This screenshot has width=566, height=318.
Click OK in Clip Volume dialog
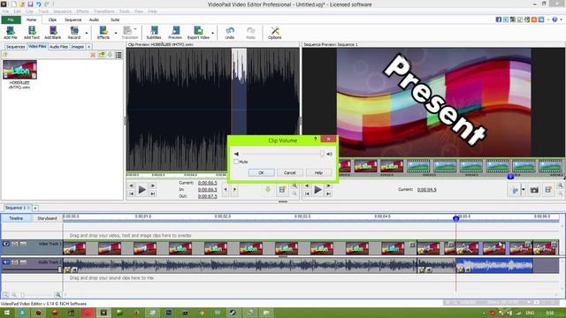pos(262,173)
